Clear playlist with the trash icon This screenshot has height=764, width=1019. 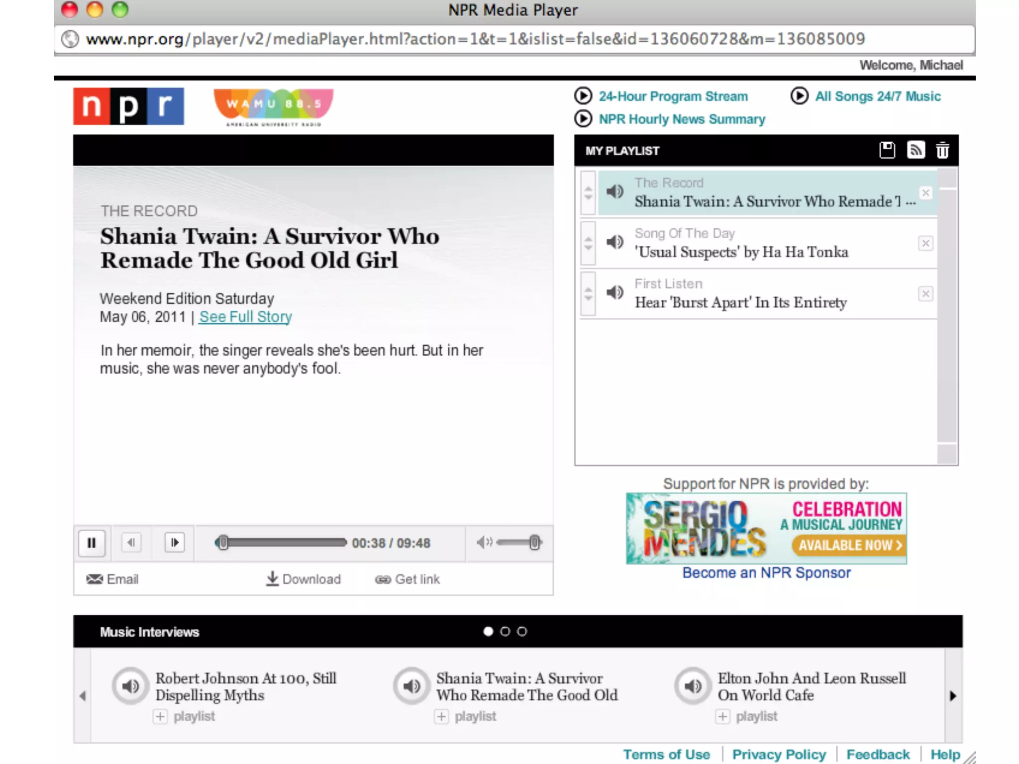[x=942, y=150]
